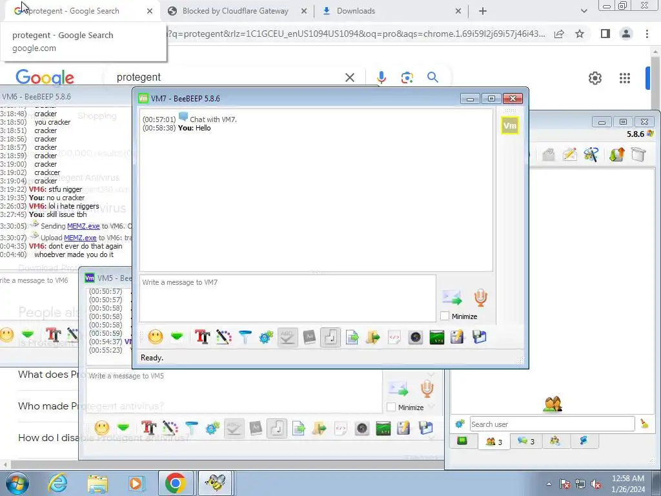Choose font color tool in VM7 chat

(224, 337)
